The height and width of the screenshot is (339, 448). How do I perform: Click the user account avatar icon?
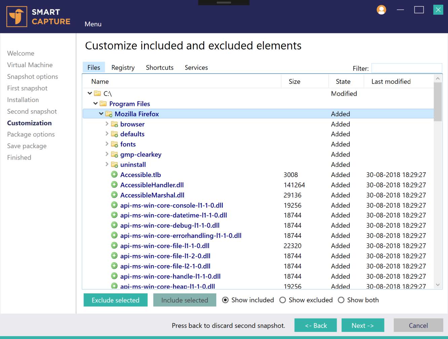pos(381,10)
